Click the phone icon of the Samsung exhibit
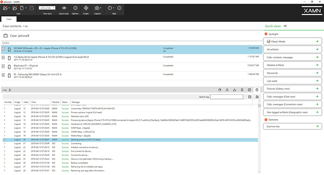Image resolution: width=324 pixels, height=175 pixels. (x=9, y=75)
